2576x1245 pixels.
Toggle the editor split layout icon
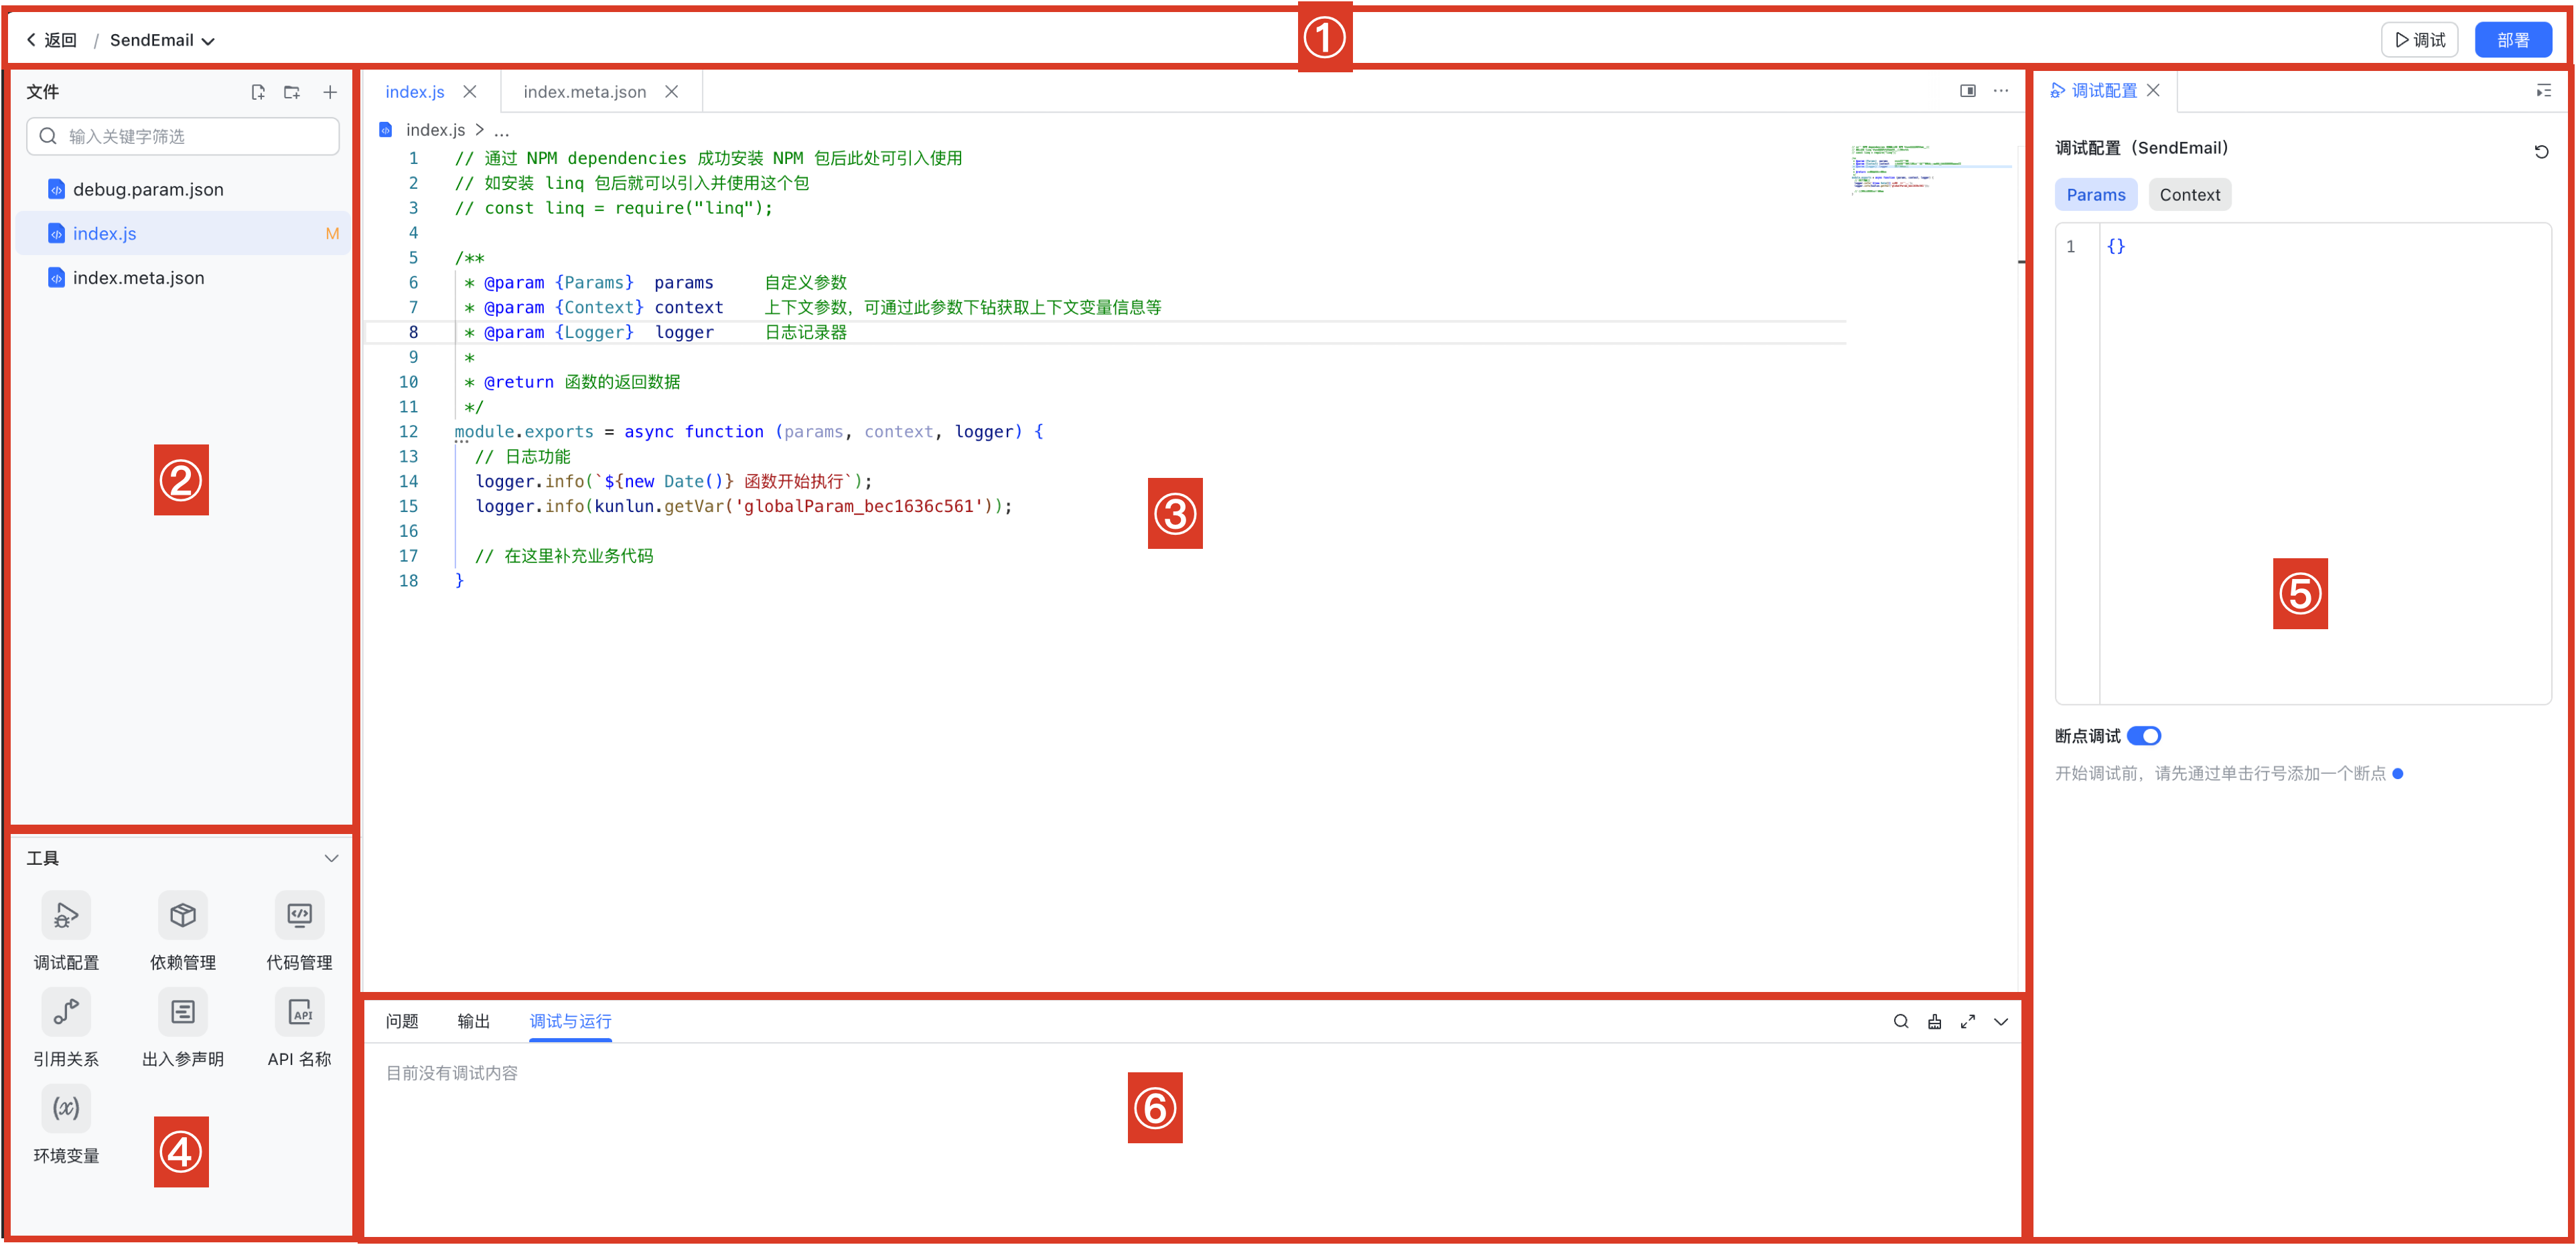click(1967, 91)
